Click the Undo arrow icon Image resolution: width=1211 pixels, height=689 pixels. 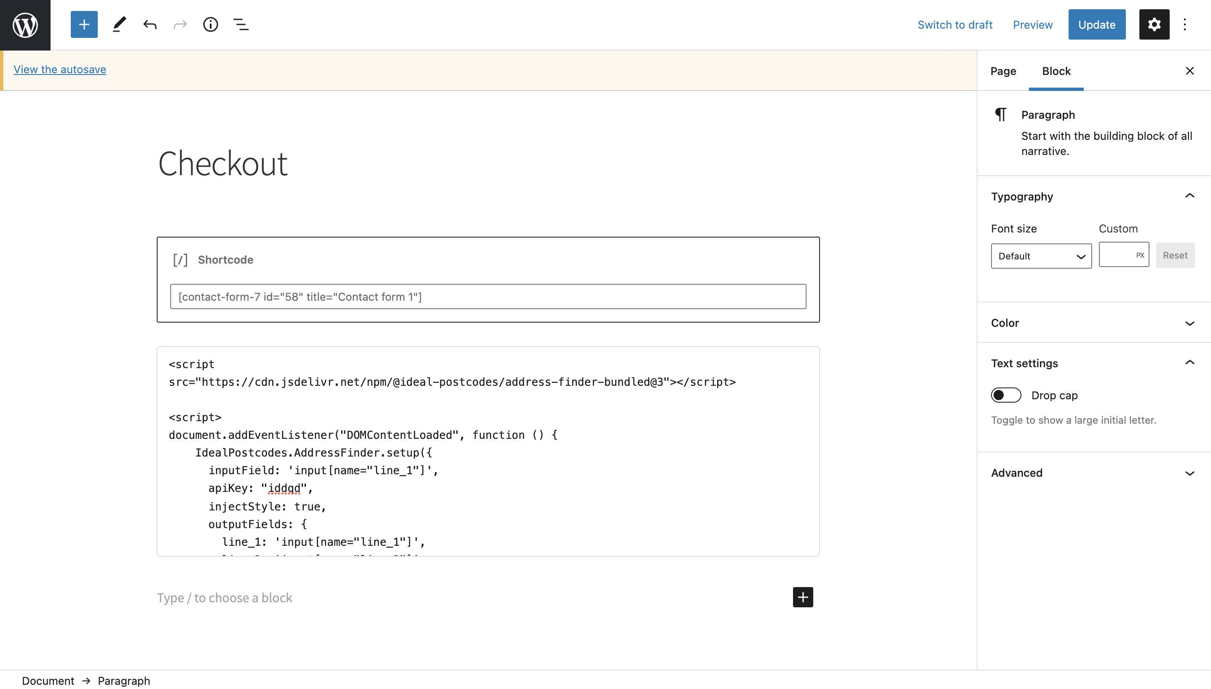click(150, 24)
